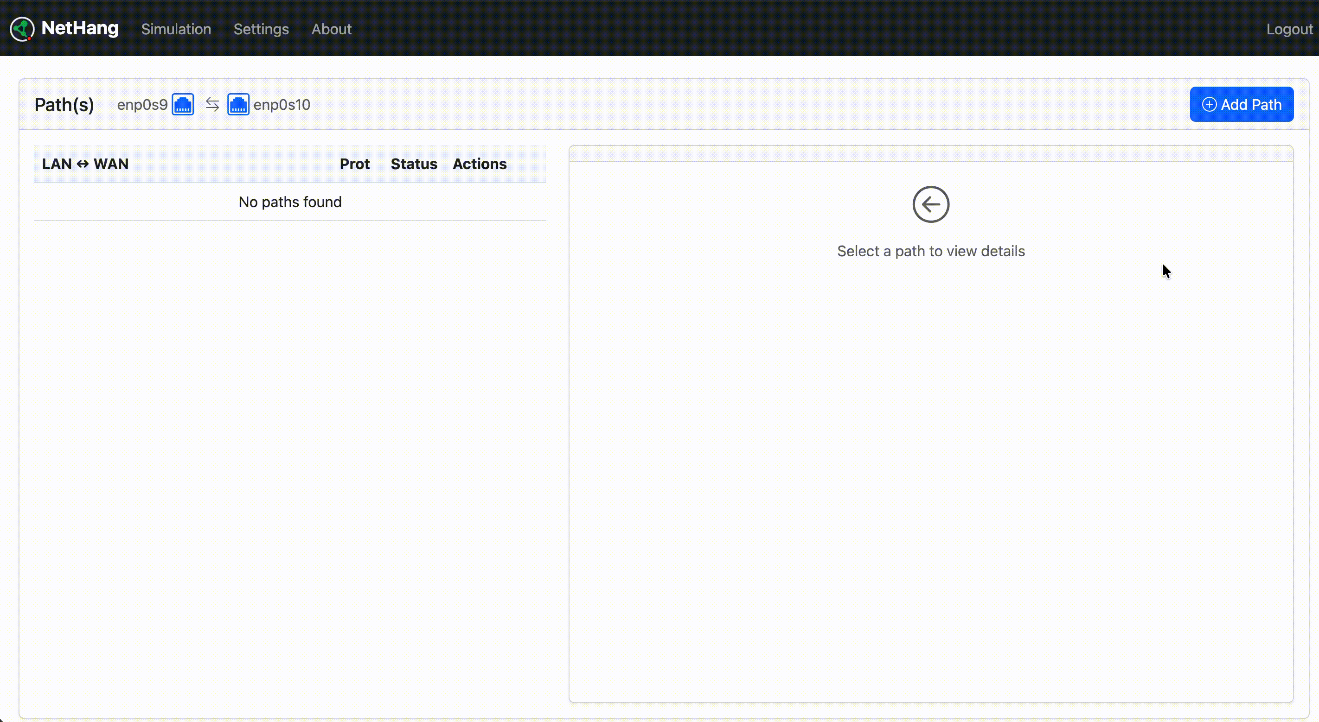Click the NetHang brand name
Viewport: 1319px width, 722px height.
[x=80, y=28]
